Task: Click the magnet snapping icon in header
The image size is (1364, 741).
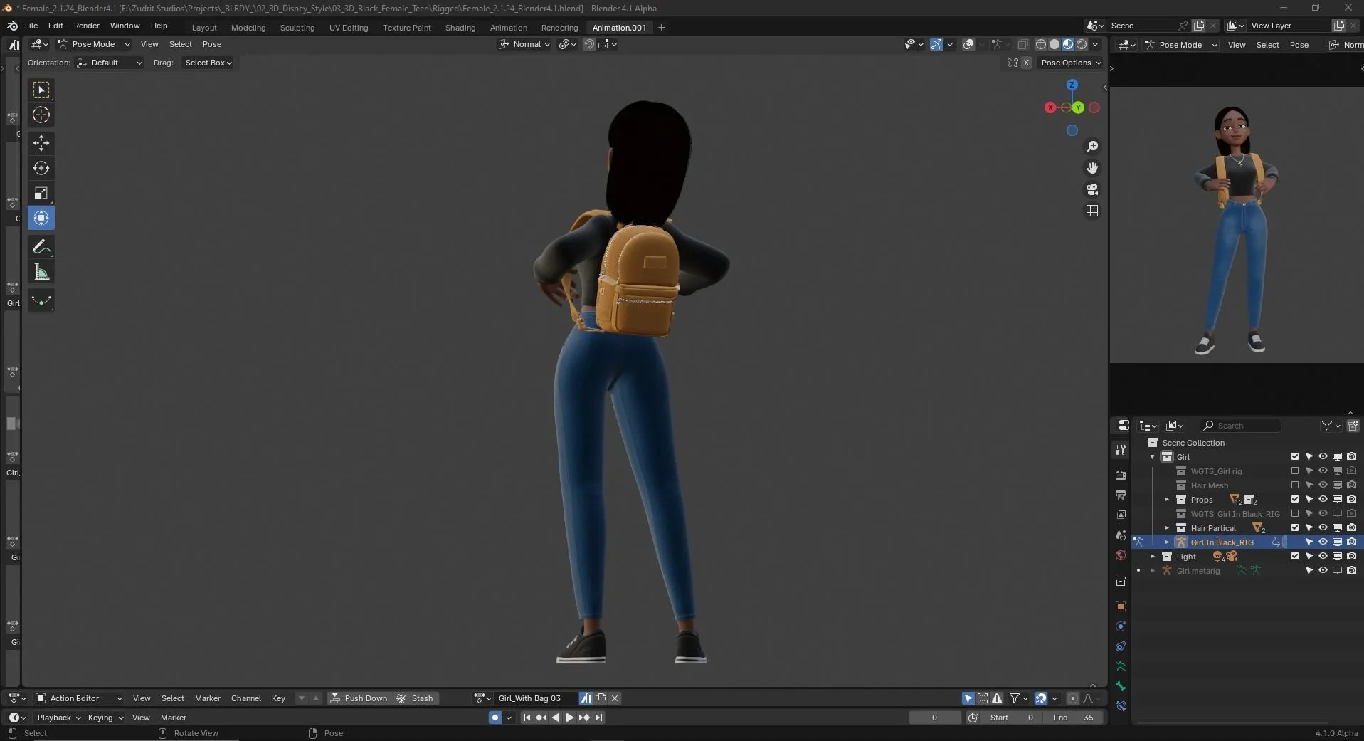Action: pos(588,44)
